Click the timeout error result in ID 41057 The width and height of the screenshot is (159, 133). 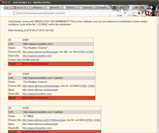tap(52, 98)
